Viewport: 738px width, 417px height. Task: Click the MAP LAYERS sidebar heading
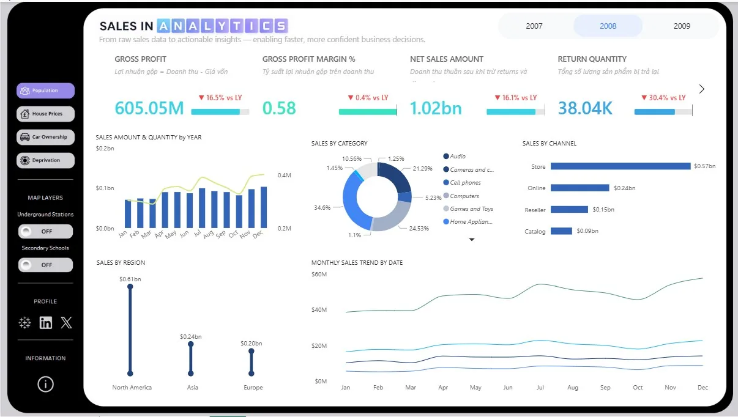pos(45,198)
